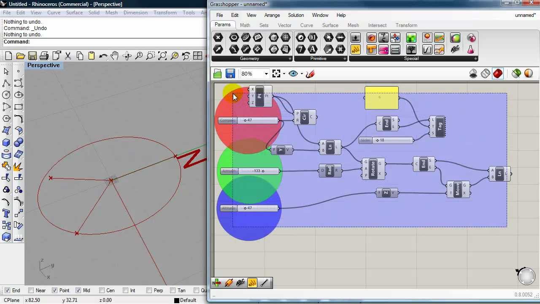Click the Undo arrow icon in Rhino
This screenshot has height=304, width=540.
click(103, 56)
